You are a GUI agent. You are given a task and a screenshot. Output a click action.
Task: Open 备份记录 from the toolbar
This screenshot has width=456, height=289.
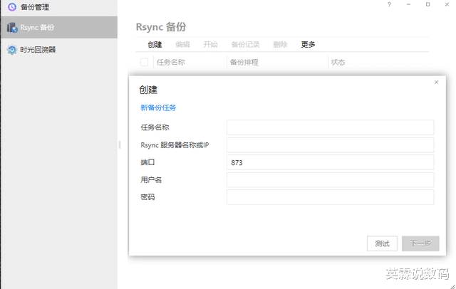245,44
